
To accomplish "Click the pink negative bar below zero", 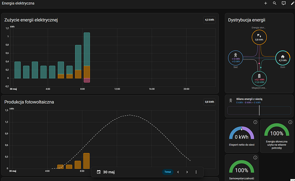I will pyautogui.click(x=87, y=80).
